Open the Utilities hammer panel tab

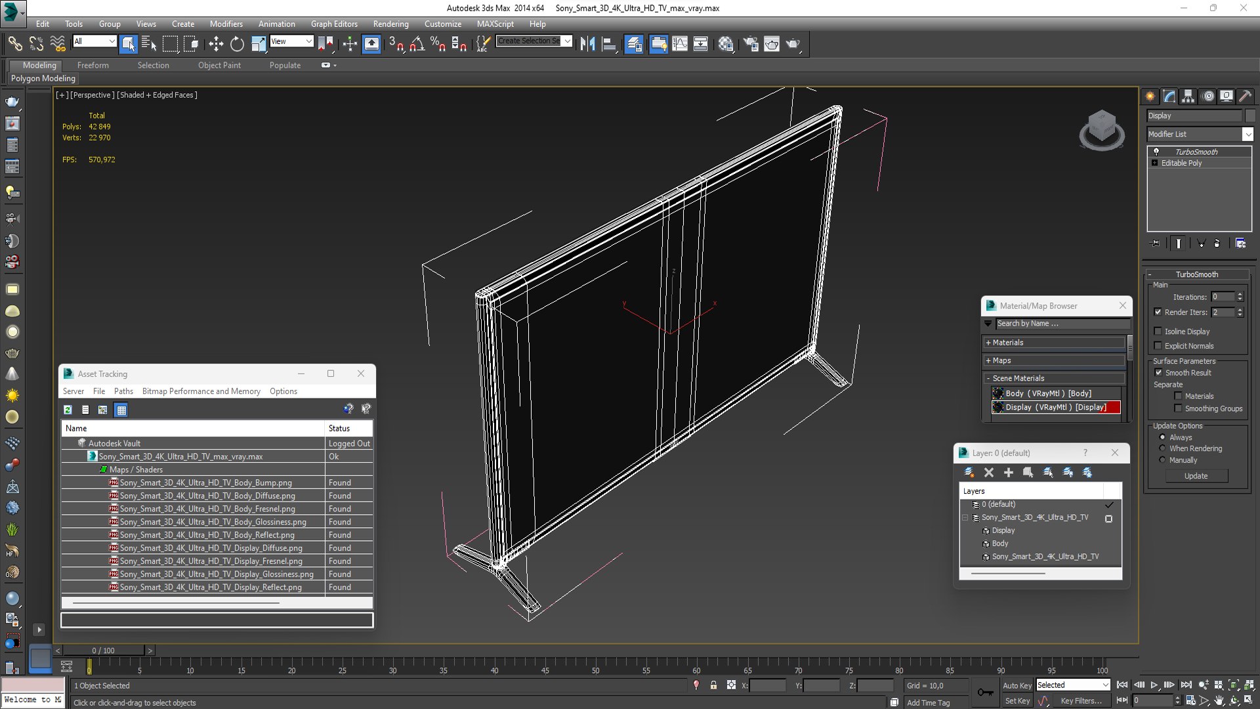coord(1245,96)
